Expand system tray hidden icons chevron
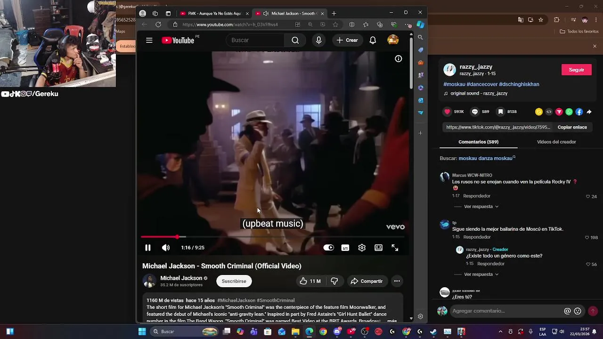Image resolution: width=603 pixels, height=339 pixels. tap(500, 331)
